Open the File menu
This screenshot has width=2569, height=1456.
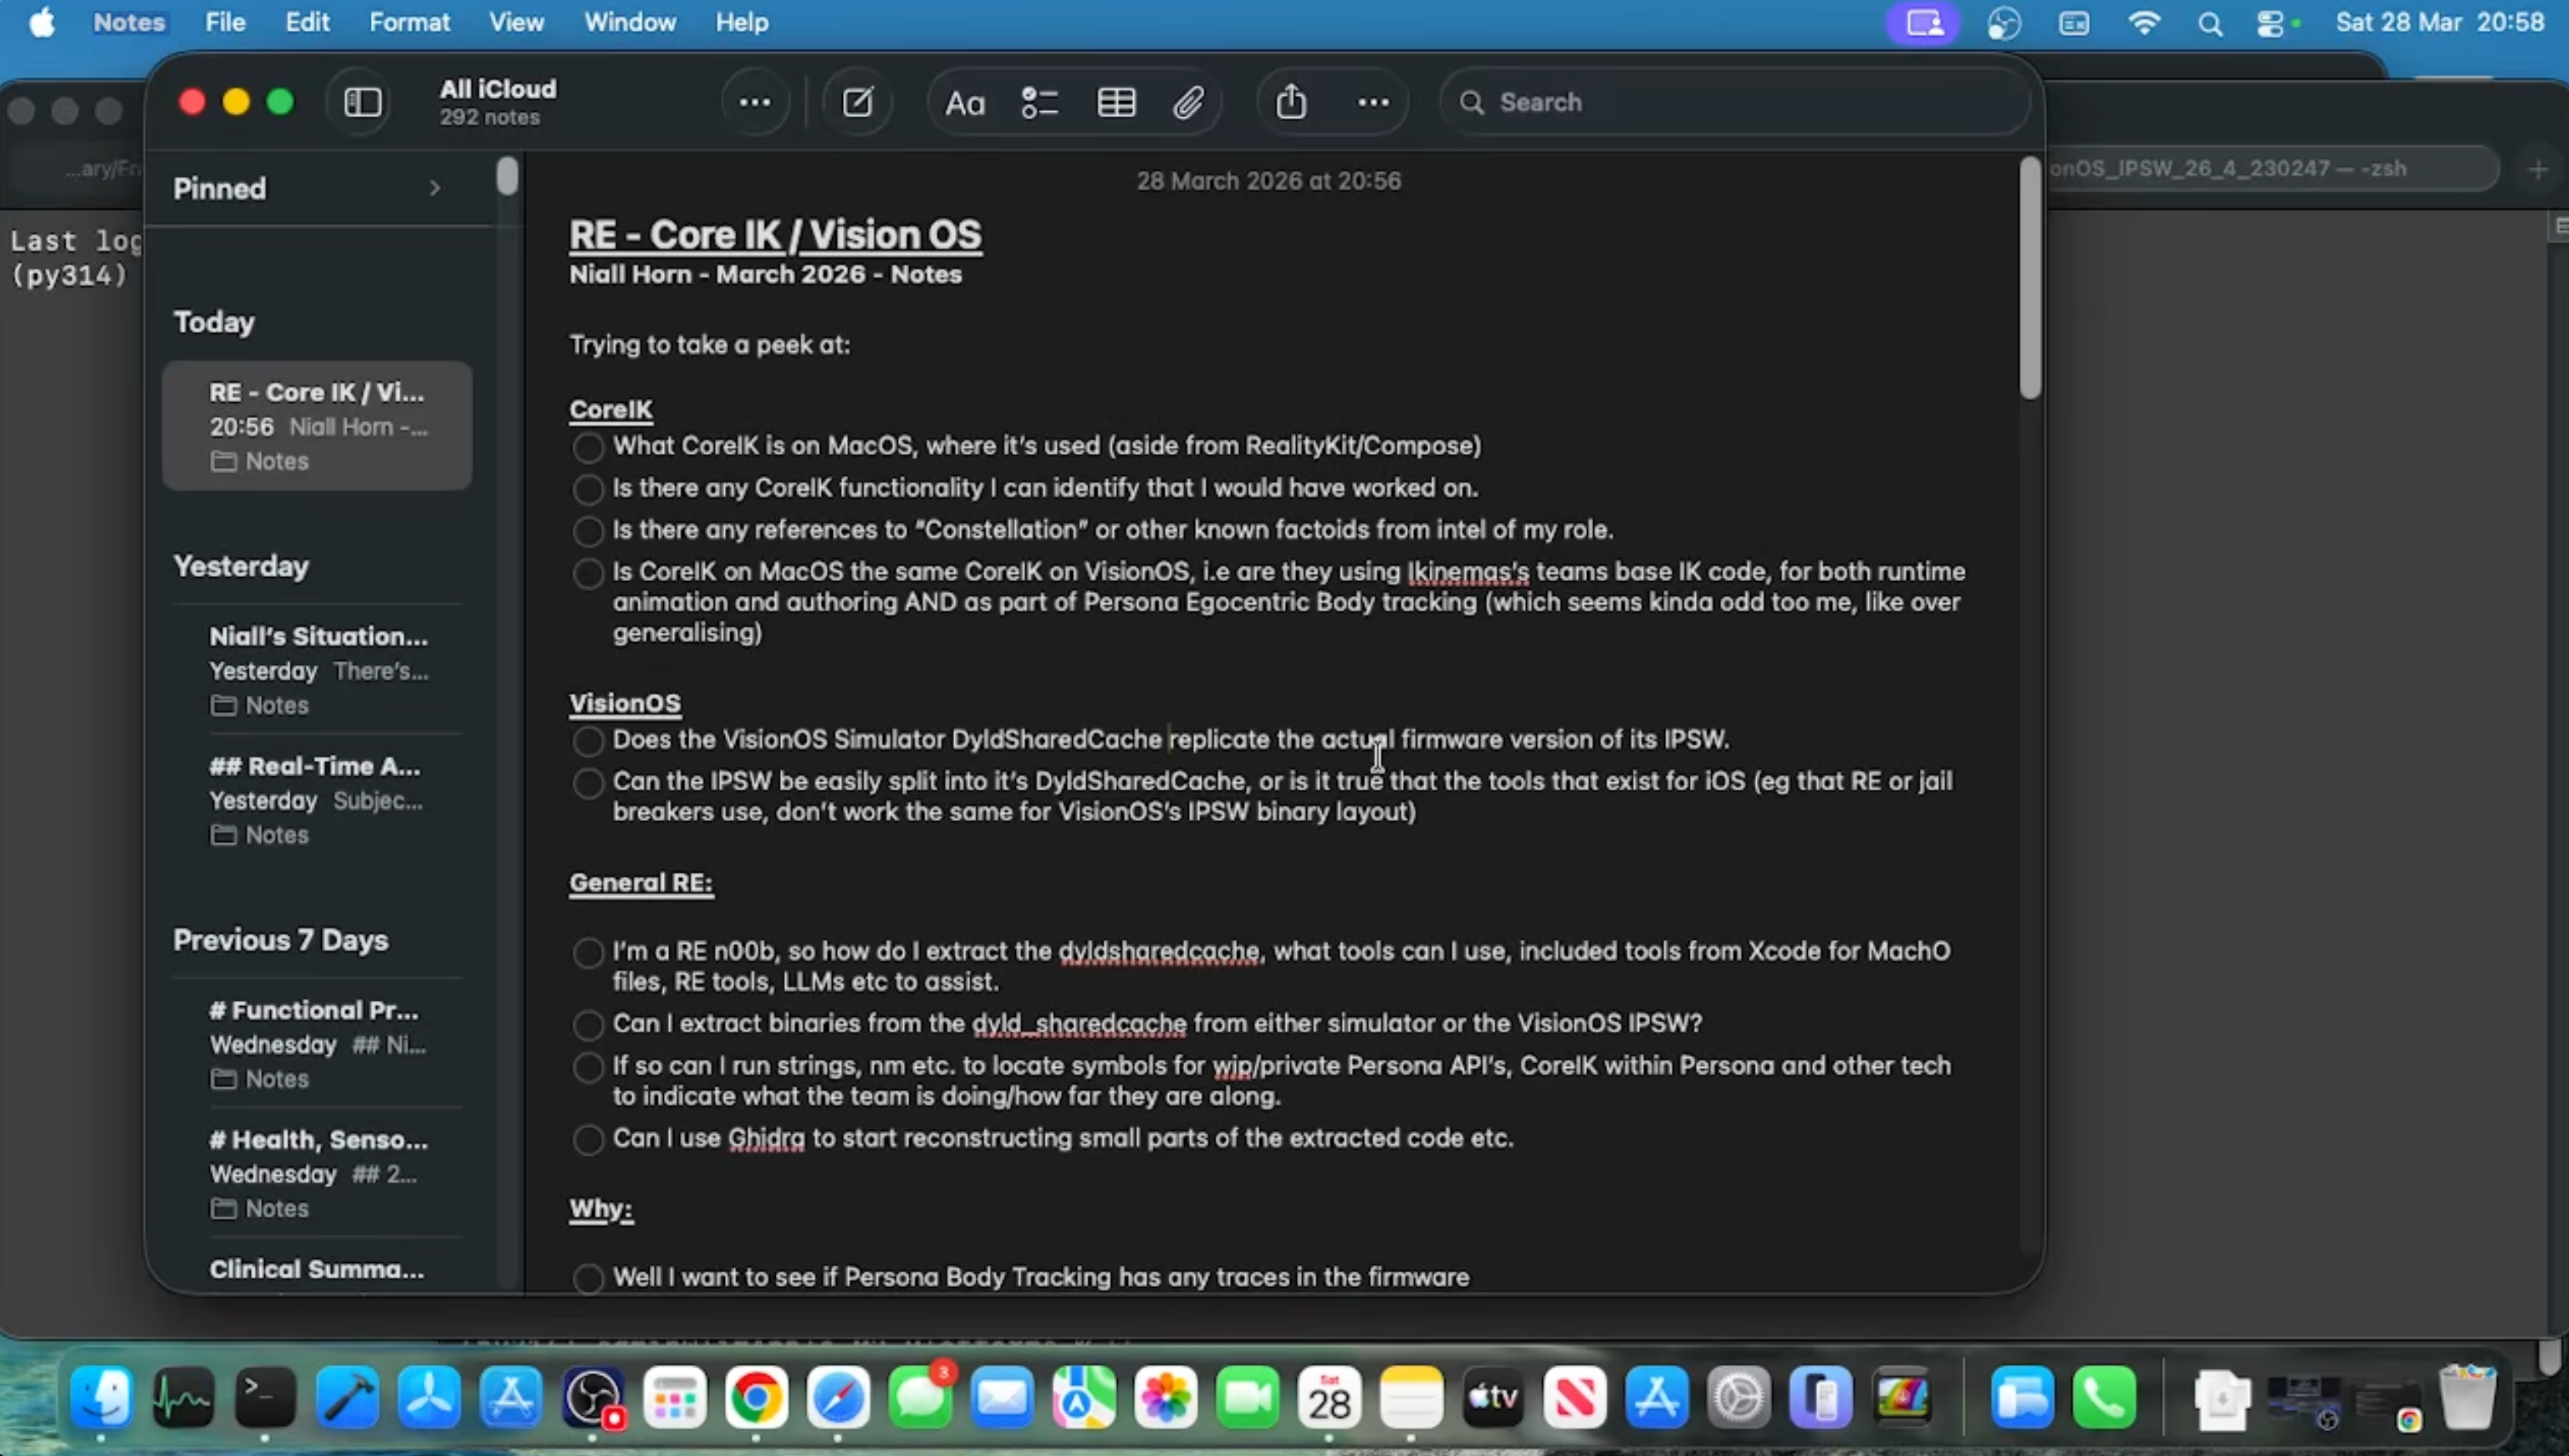(225, 22)
